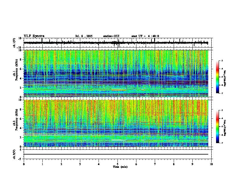
Task: Click the ch.1 PSD color scale bar
Action: coord(217,77)
